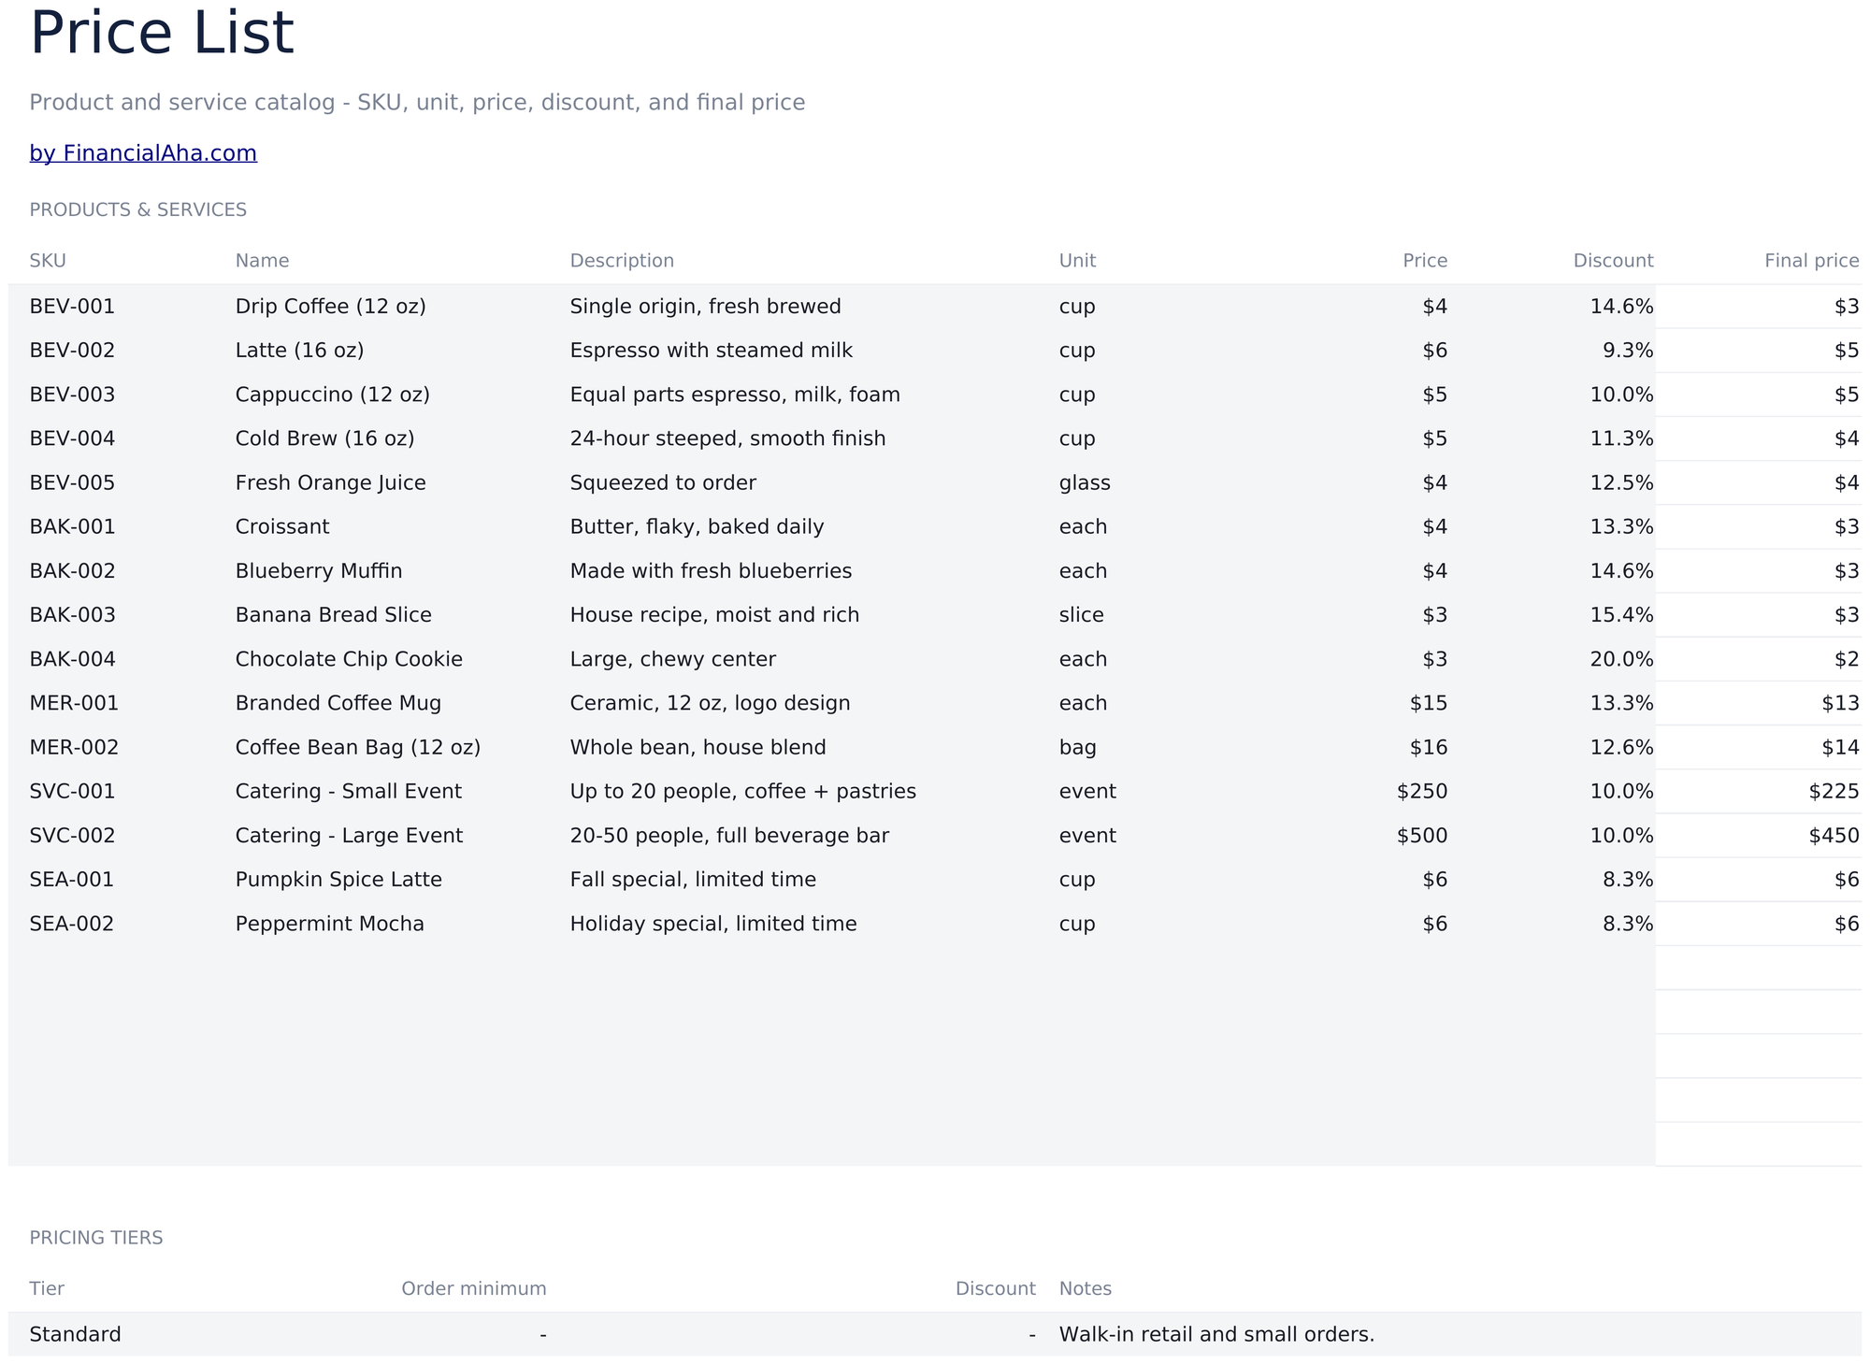The height and width of the screenshot is (1364, 1870).
Task: Click the 12.6% discount cell
Action: (1622, 748)
